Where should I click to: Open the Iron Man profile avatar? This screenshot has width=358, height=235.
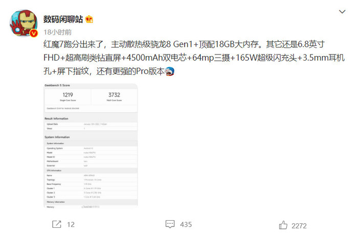24,23
